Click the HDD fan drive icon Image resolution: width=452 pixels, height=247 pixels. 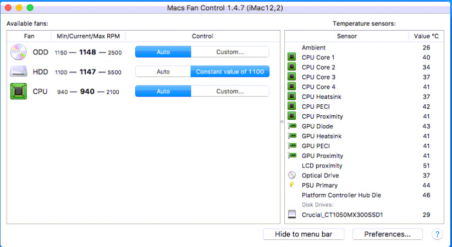pos(19,71)
